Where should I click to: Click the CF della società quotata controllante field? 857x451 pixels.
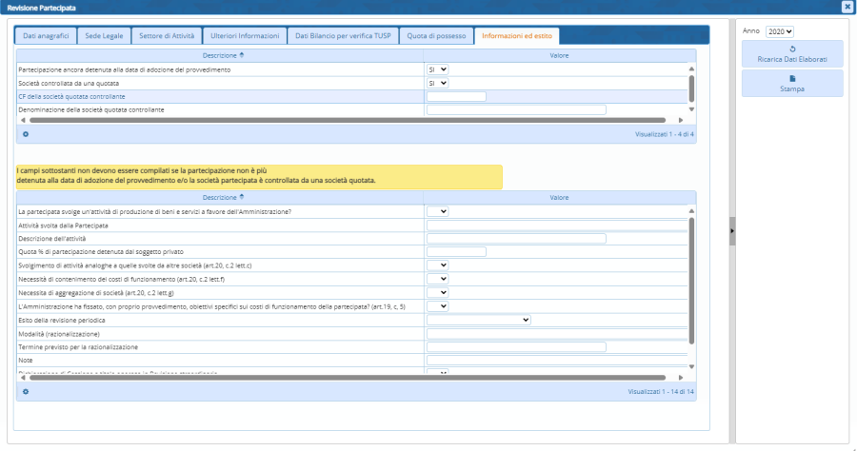coord(456,96)
